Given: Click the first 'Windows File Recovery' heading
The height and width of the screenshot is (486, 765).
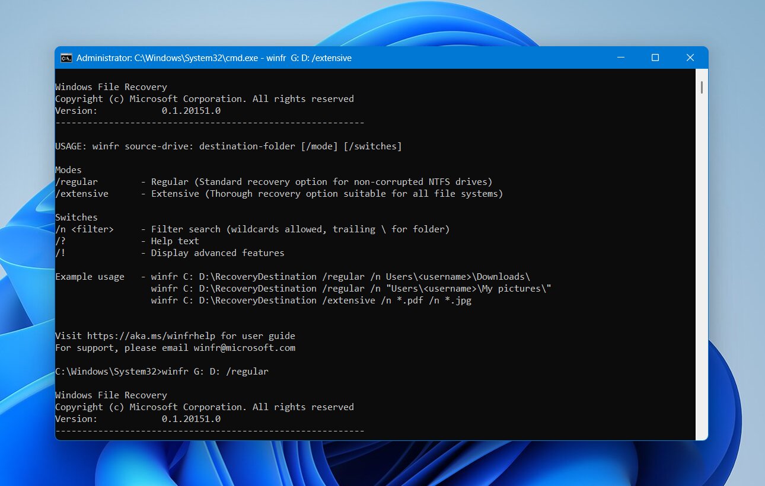Looking at the screenshot, I should tap(111, 87).
